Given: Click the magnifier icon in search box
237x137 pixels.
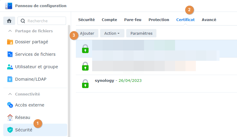Looking at the screenshot, I should click(x=23, y=21).
